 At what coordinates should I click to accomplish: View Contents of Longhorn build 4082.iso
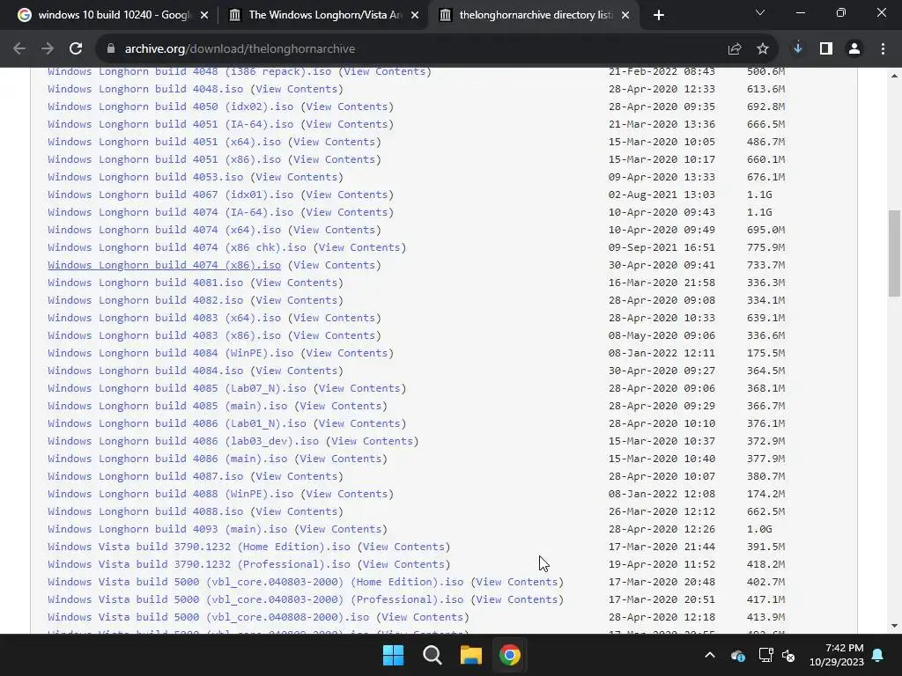(296, 301)
